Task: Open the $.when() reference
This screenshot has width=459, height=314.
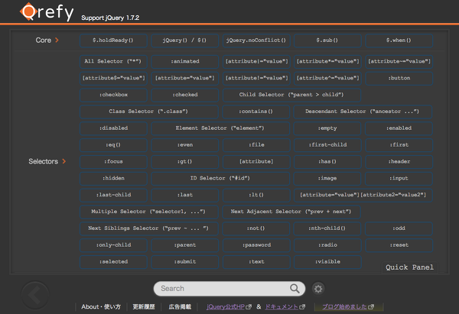Action: (x=399, y=40)
